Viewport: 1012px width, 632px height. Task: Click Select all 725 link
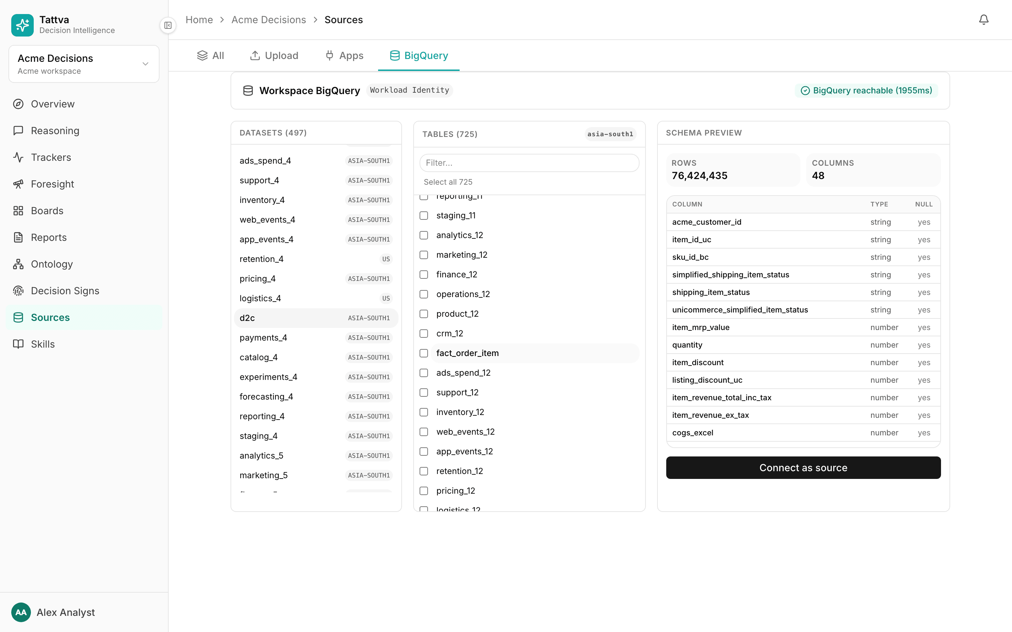448,182
